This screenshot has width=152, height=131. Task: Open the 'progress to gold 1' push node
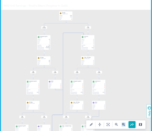point(44,37)
